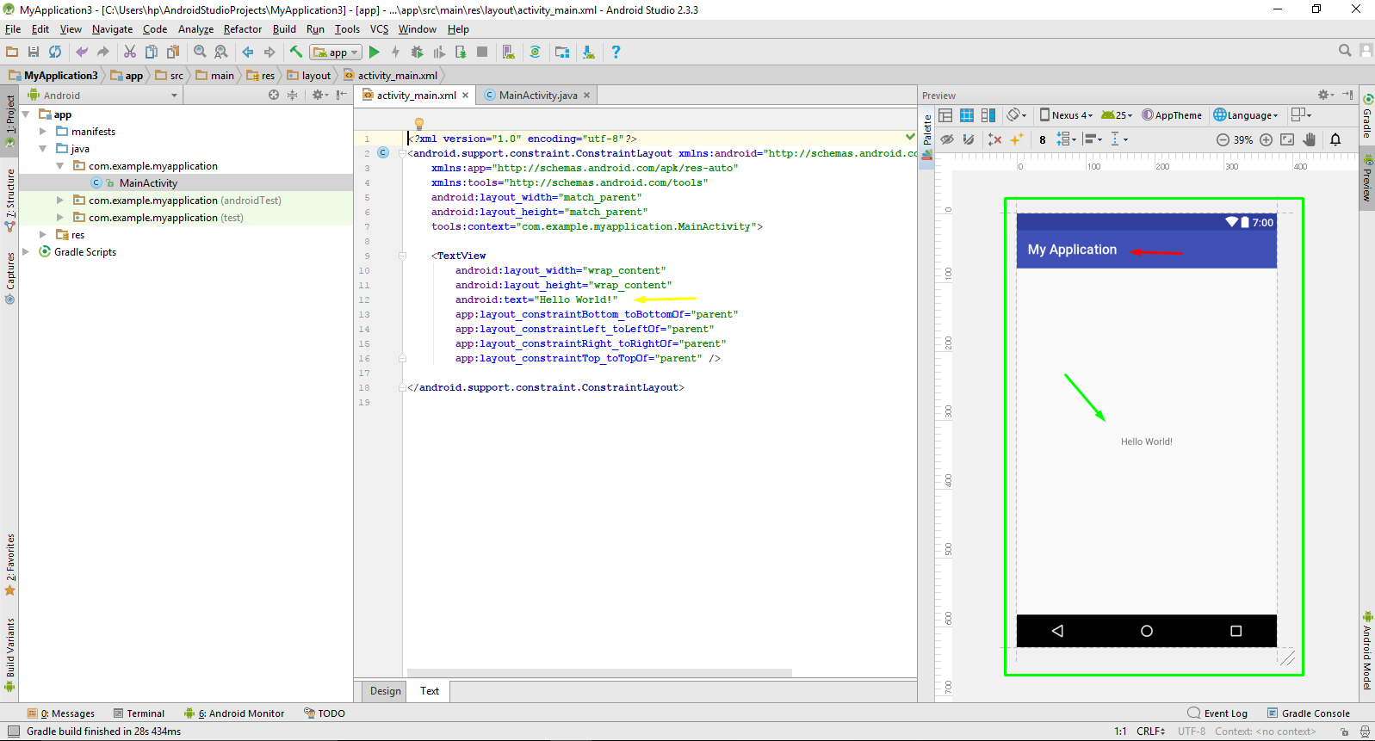
Task: Click the Sync Project with Gradle icon
Action: point(535,52)
